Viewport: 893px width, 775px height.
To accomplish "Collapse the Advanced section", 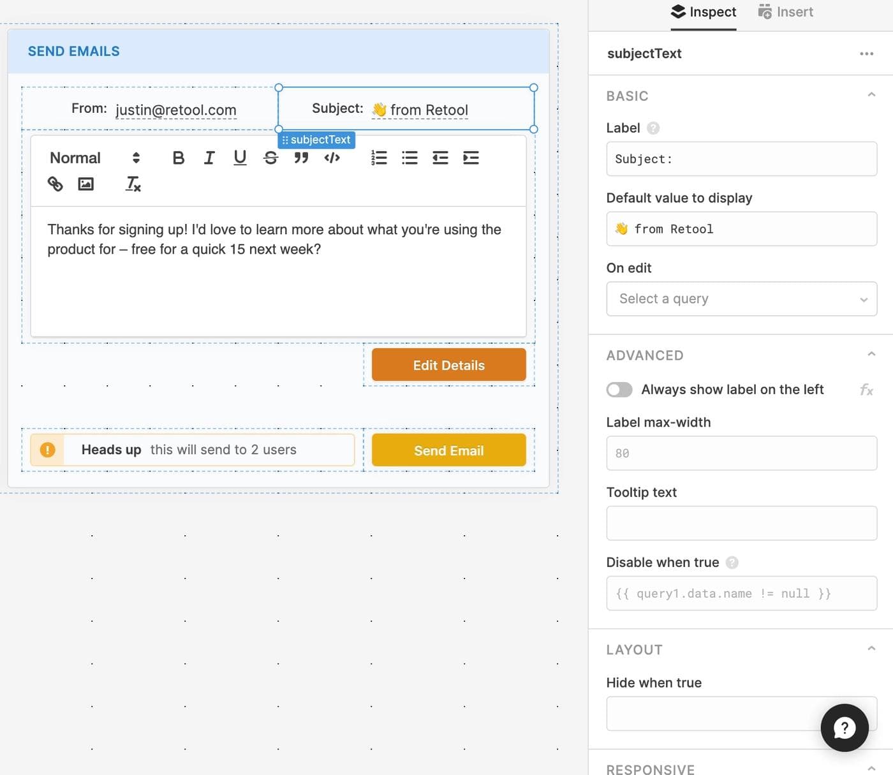I will pyautogui.click(x=871, y=355).
